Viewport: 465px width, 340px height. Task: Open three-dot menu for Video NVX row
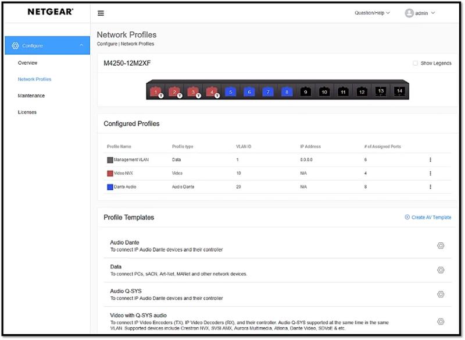point(430,173)
